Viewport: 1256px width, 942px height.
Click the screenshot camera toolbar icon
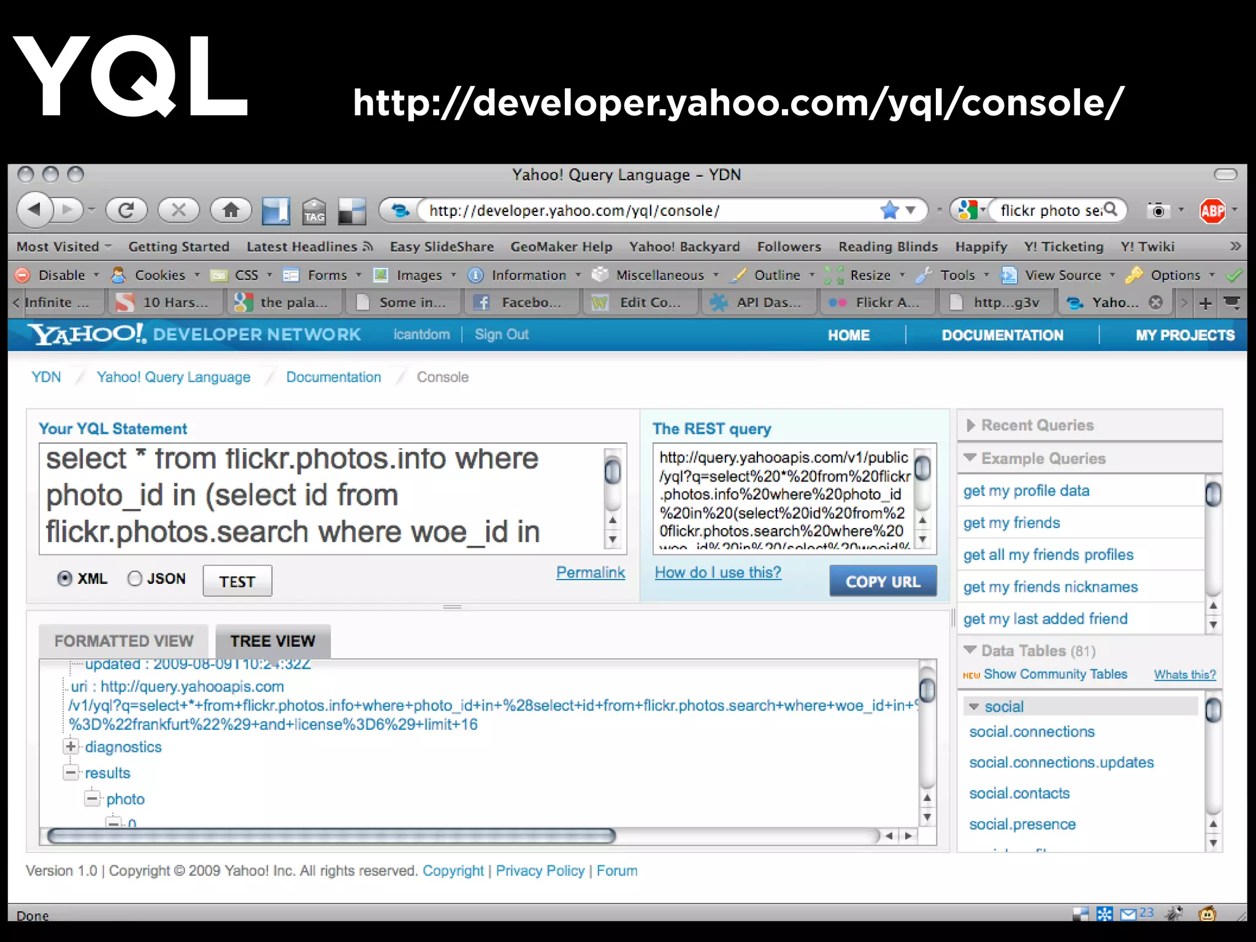coord(1158,211)
